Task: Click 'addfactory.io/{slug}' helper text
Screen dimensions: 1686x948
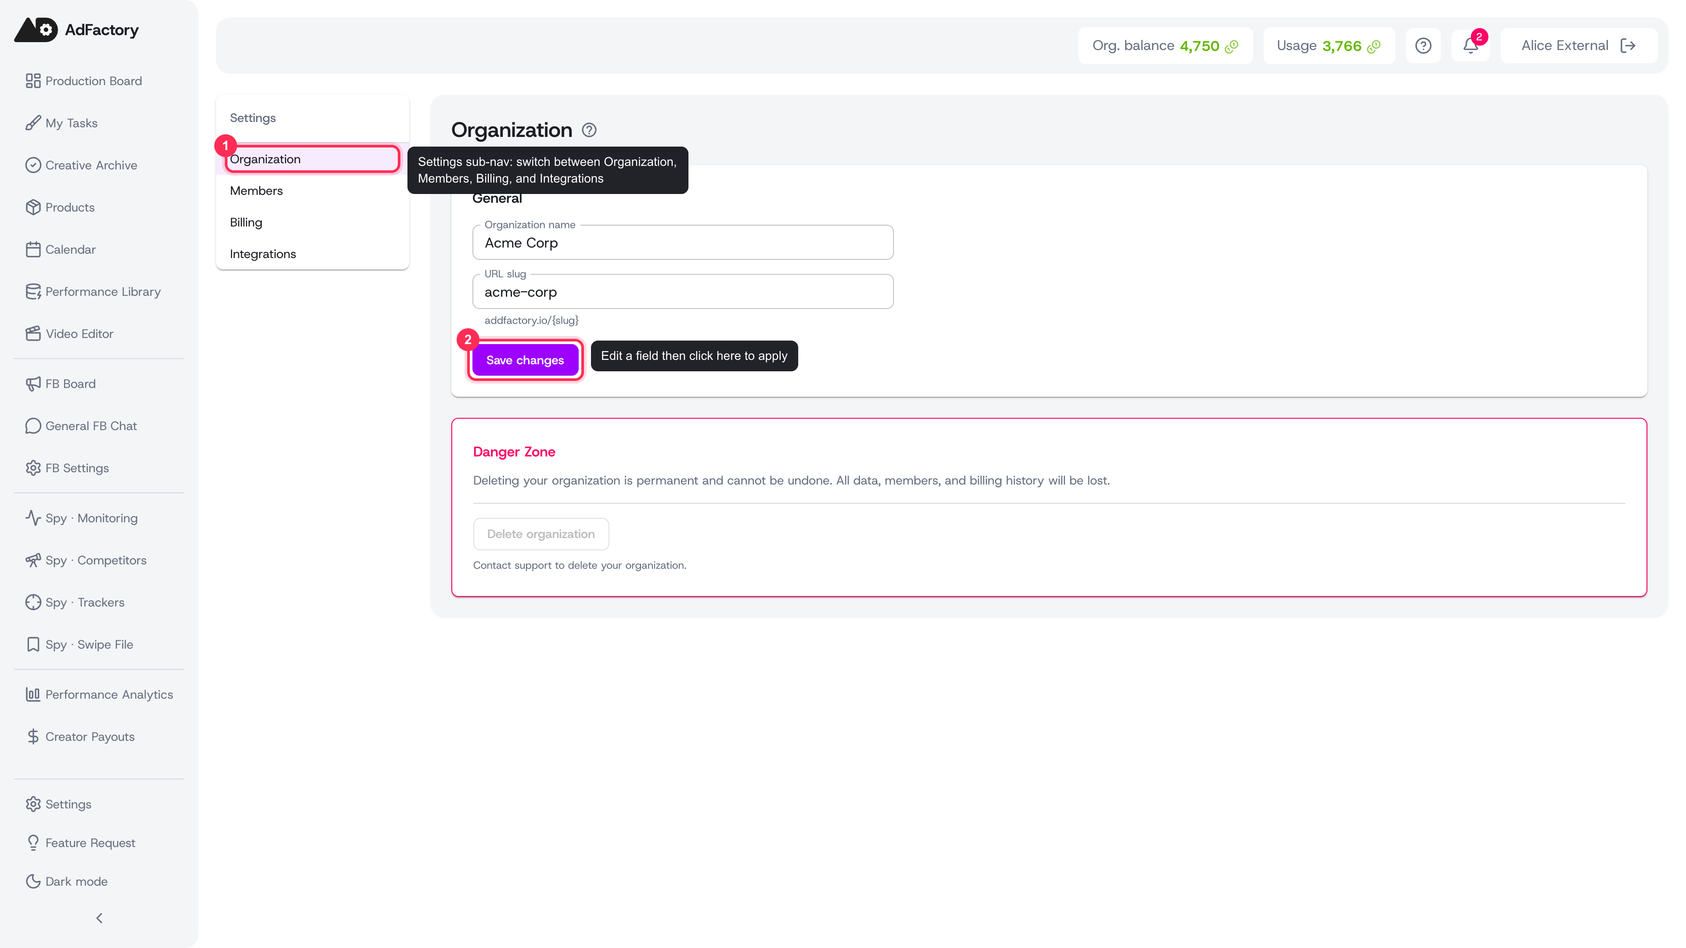Action: coord(531,320)
